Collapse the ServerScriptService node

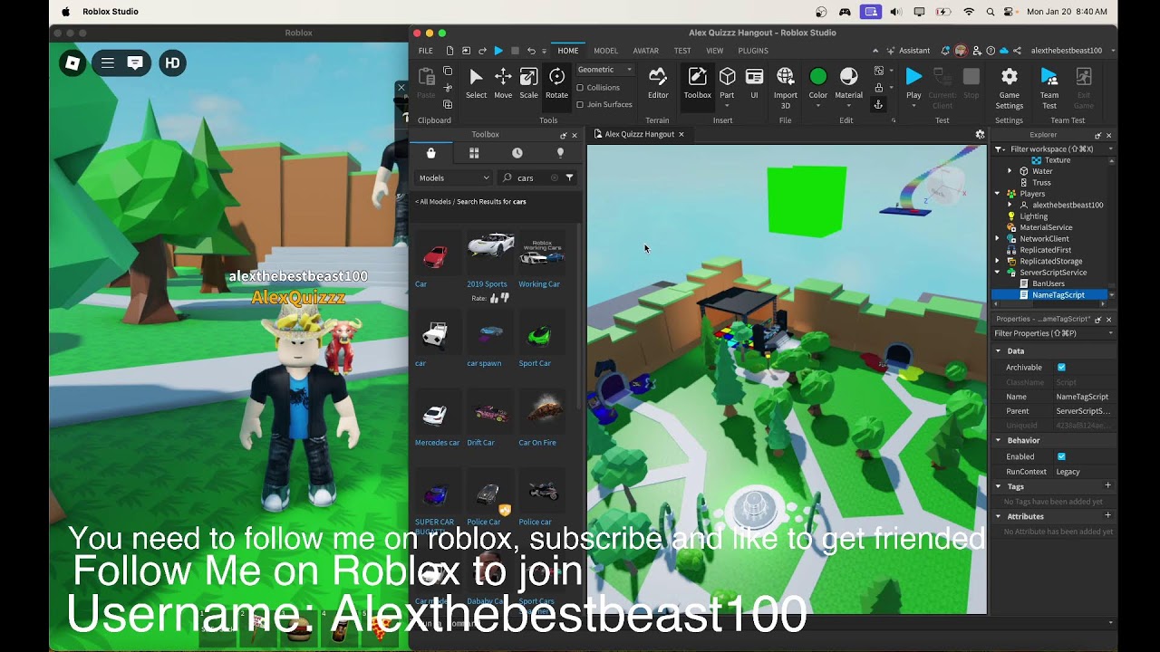tap(998, 273)
